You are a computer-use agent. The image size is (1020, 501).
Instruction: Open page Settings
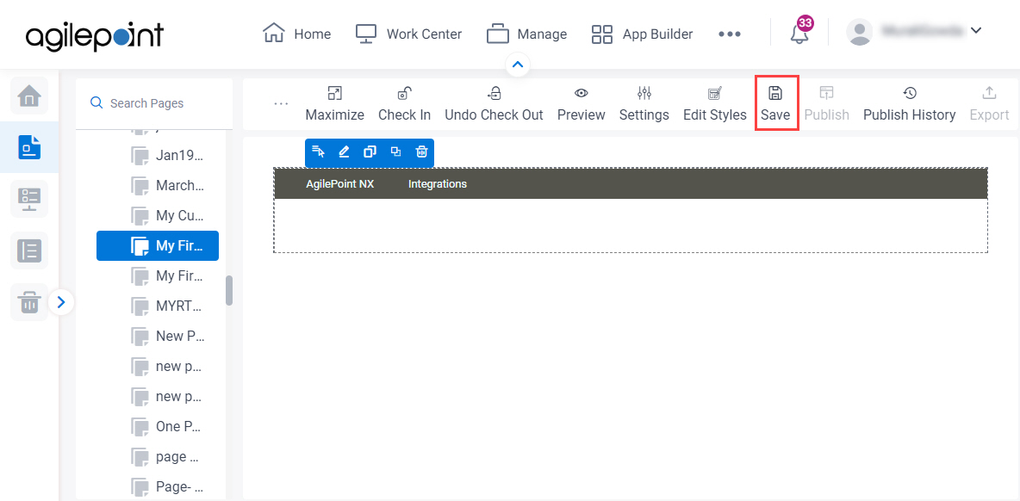point(644,104)
